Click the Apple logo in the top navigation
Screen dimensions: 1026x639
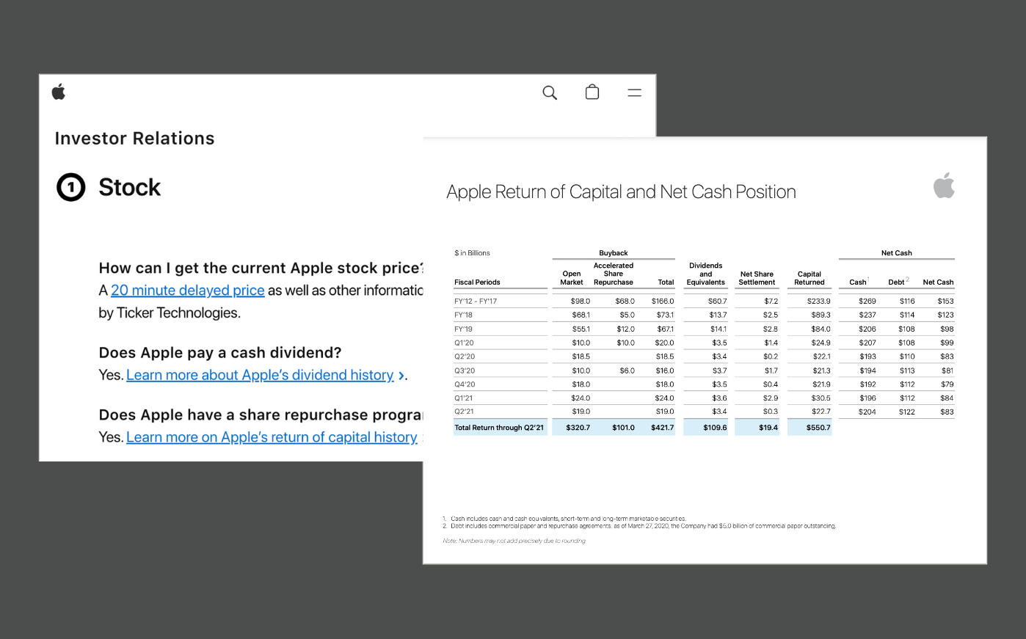[59, 91]
